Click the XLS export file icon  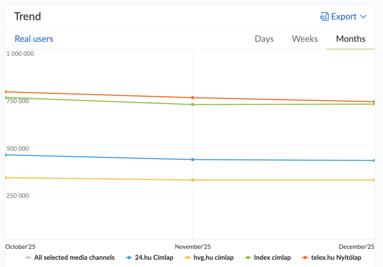[x=324, y=16]
